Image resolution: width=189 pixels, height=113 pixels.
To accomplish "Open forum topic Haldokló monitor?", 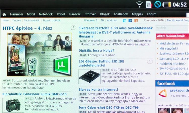I will (x=172, y=64).
